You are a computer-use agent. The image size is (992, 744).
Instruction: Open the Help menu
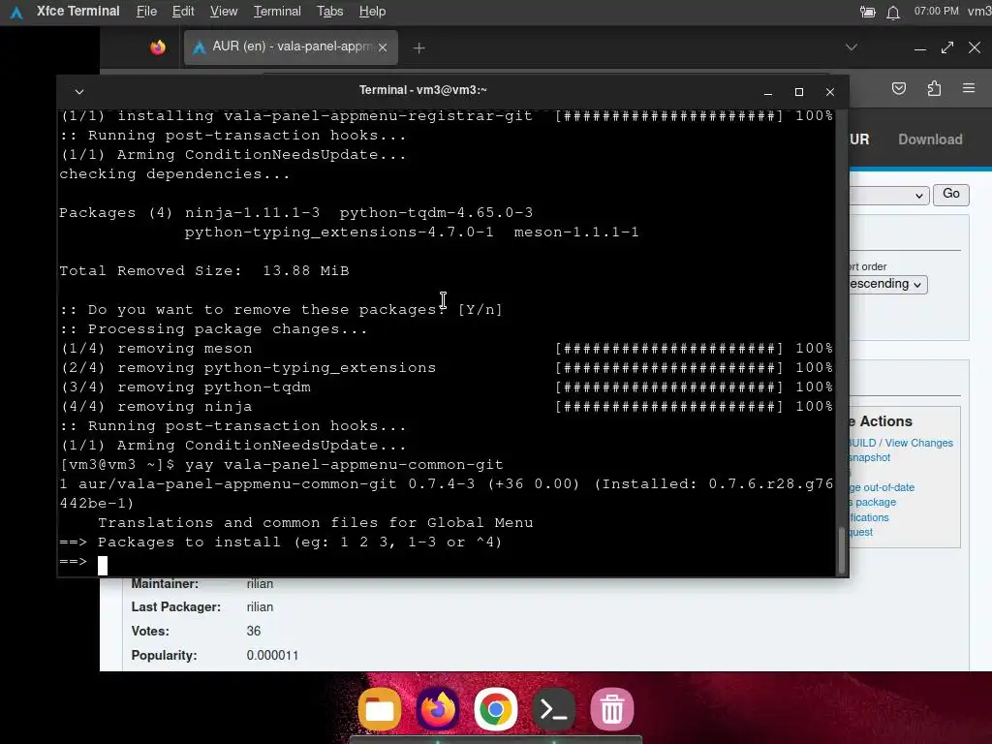pos(372,12)
